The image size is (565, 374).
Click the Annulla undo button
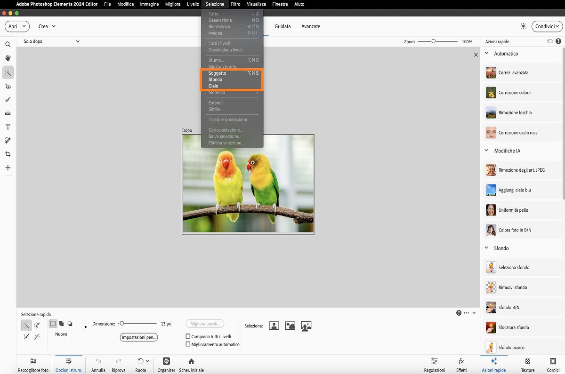coord(98,365)
